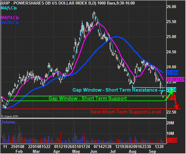The width and height of the screenshot is (186, 154).
Task: Click the 23.806 blue price tag
Action: [172, 73]
